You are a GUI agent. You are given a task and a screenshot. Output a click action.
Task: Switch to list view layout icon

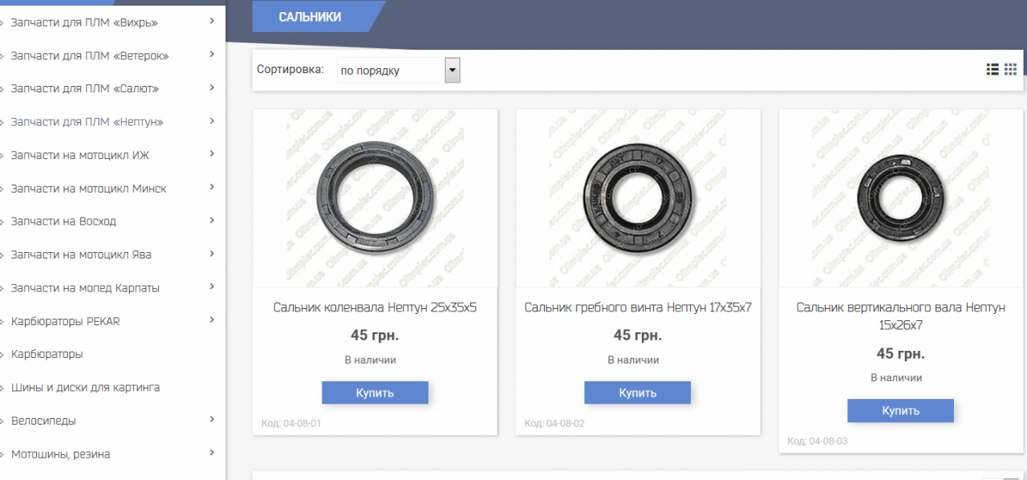pos(992,70)
